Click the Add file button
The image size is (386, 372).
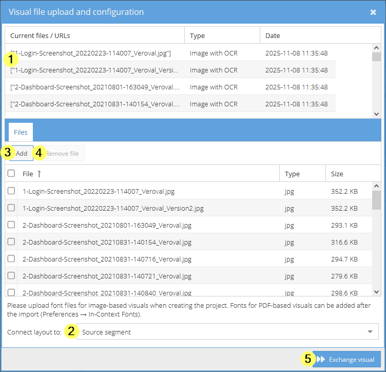click(x=22, y=154)
